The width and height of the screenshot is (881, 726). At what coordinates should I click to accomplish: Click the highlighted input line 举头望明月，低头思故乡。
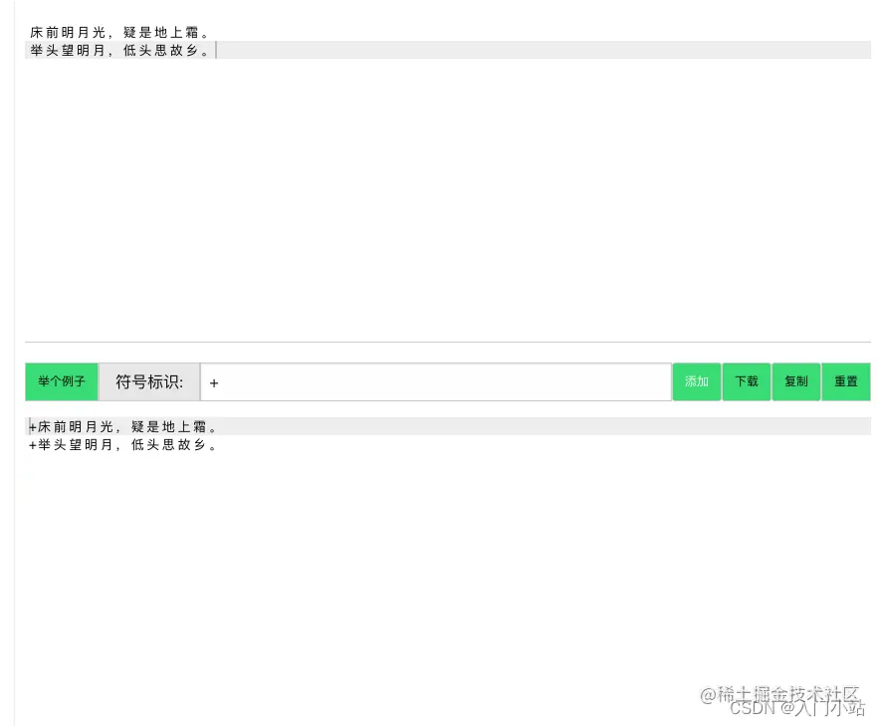tap(448, 50)
